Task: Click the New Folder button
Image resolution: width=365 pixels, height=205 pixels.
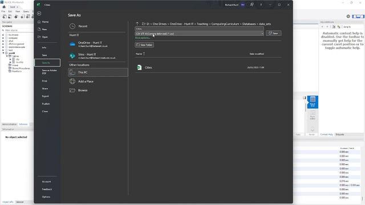Action: point(144,45)
